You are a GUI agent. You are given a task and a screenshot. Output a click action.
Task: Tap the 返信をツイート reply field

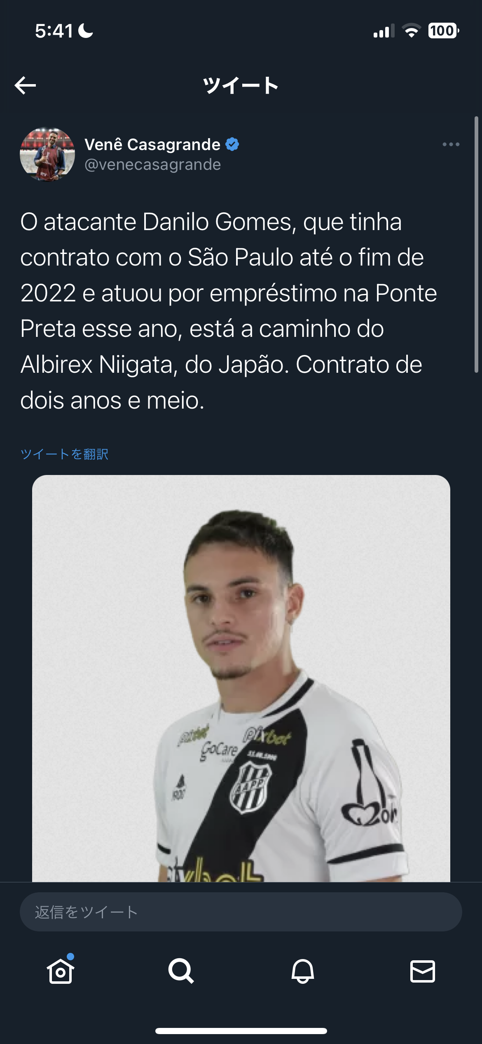pyautogui.click(x=241, y=912)
